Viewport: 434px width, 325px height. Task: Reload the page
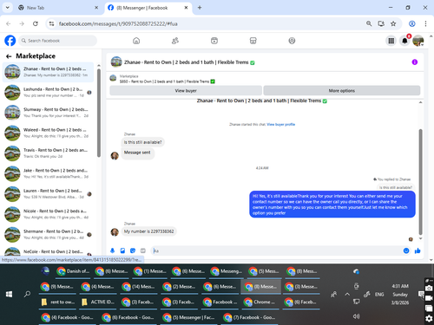[36, 23]
